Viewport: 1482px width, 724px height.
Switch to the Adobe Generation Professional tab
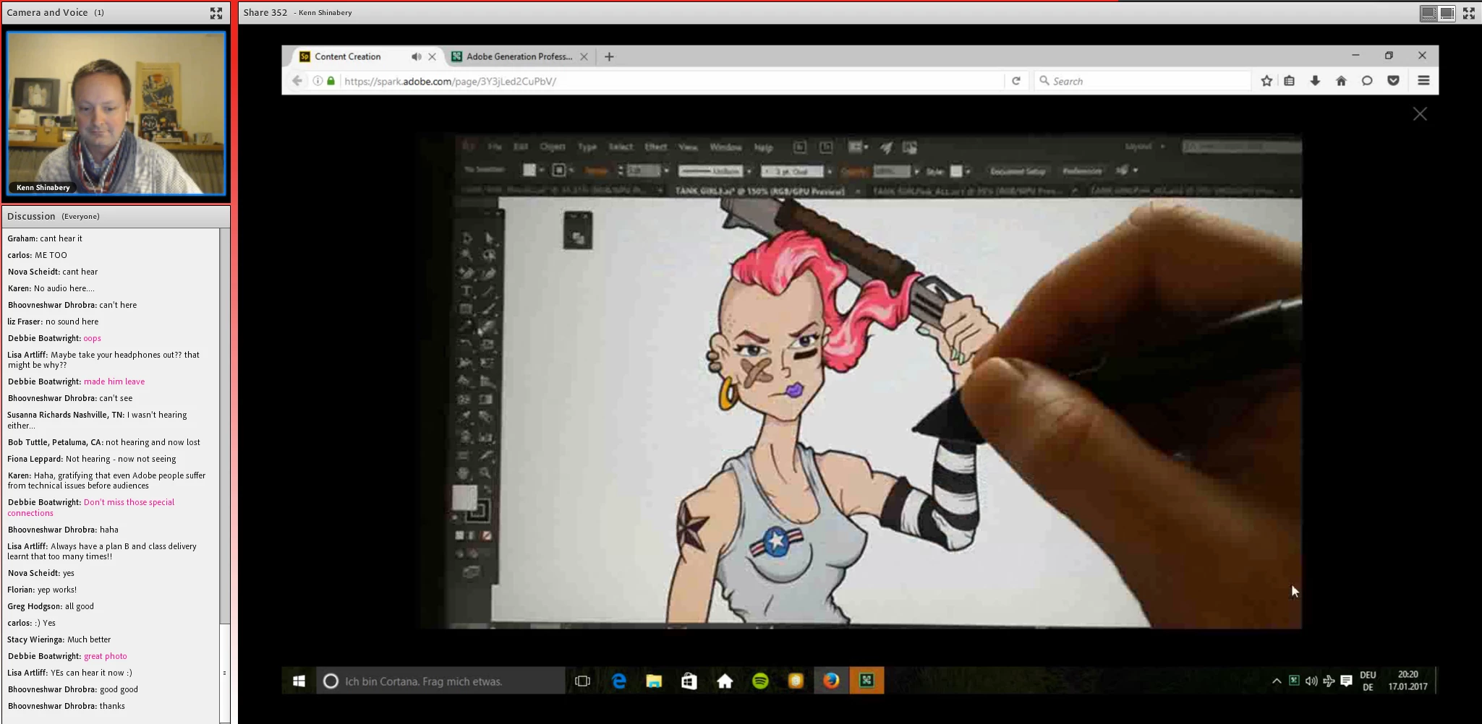pyautogui.click(x=519, y=56)
